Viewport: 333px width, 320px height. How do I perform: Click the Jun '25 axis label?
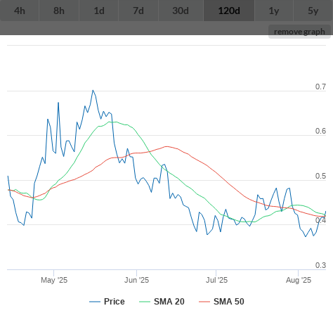[x=137, y=280]
